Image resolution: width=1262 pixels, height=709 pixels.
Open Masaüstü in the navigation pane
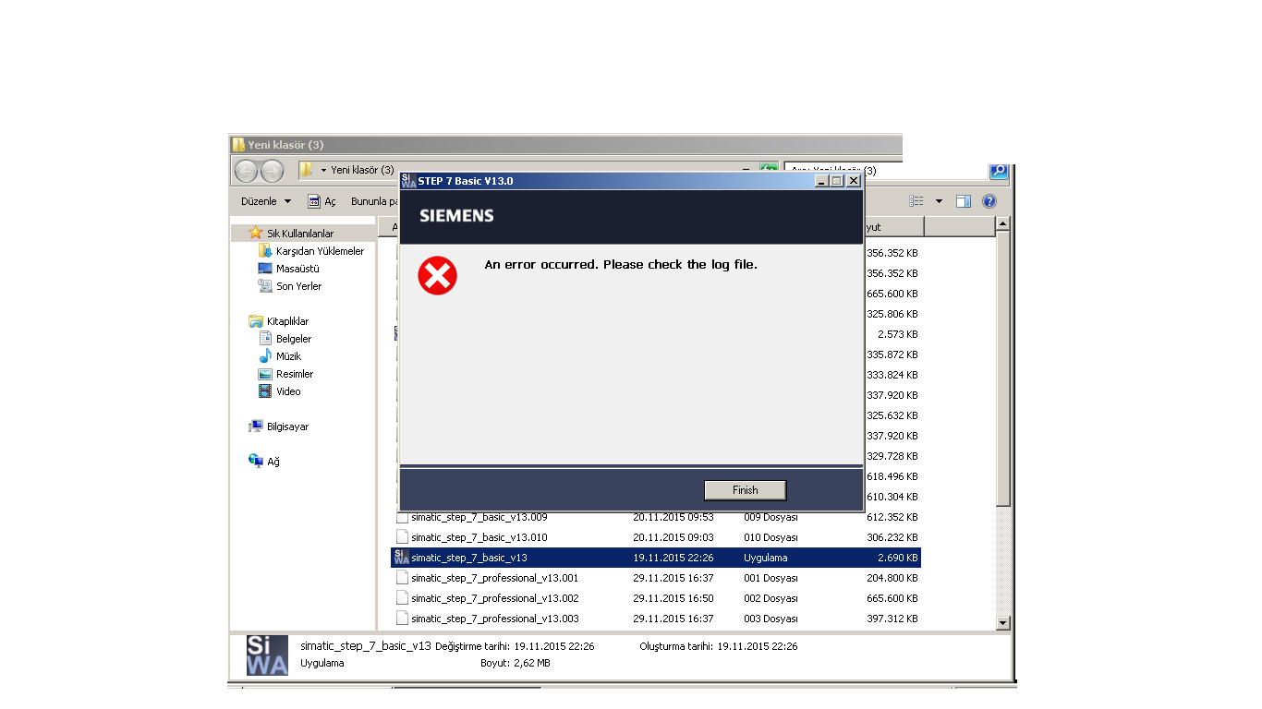point(297,269)
